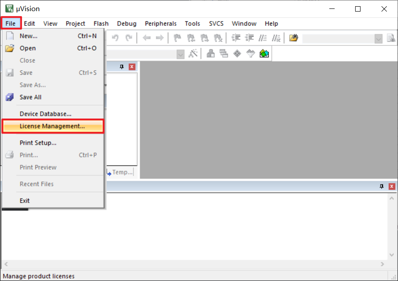The image size is (398, 281).
Task: Click the find text input field in toolbar
Action: [x=338, y=39]
